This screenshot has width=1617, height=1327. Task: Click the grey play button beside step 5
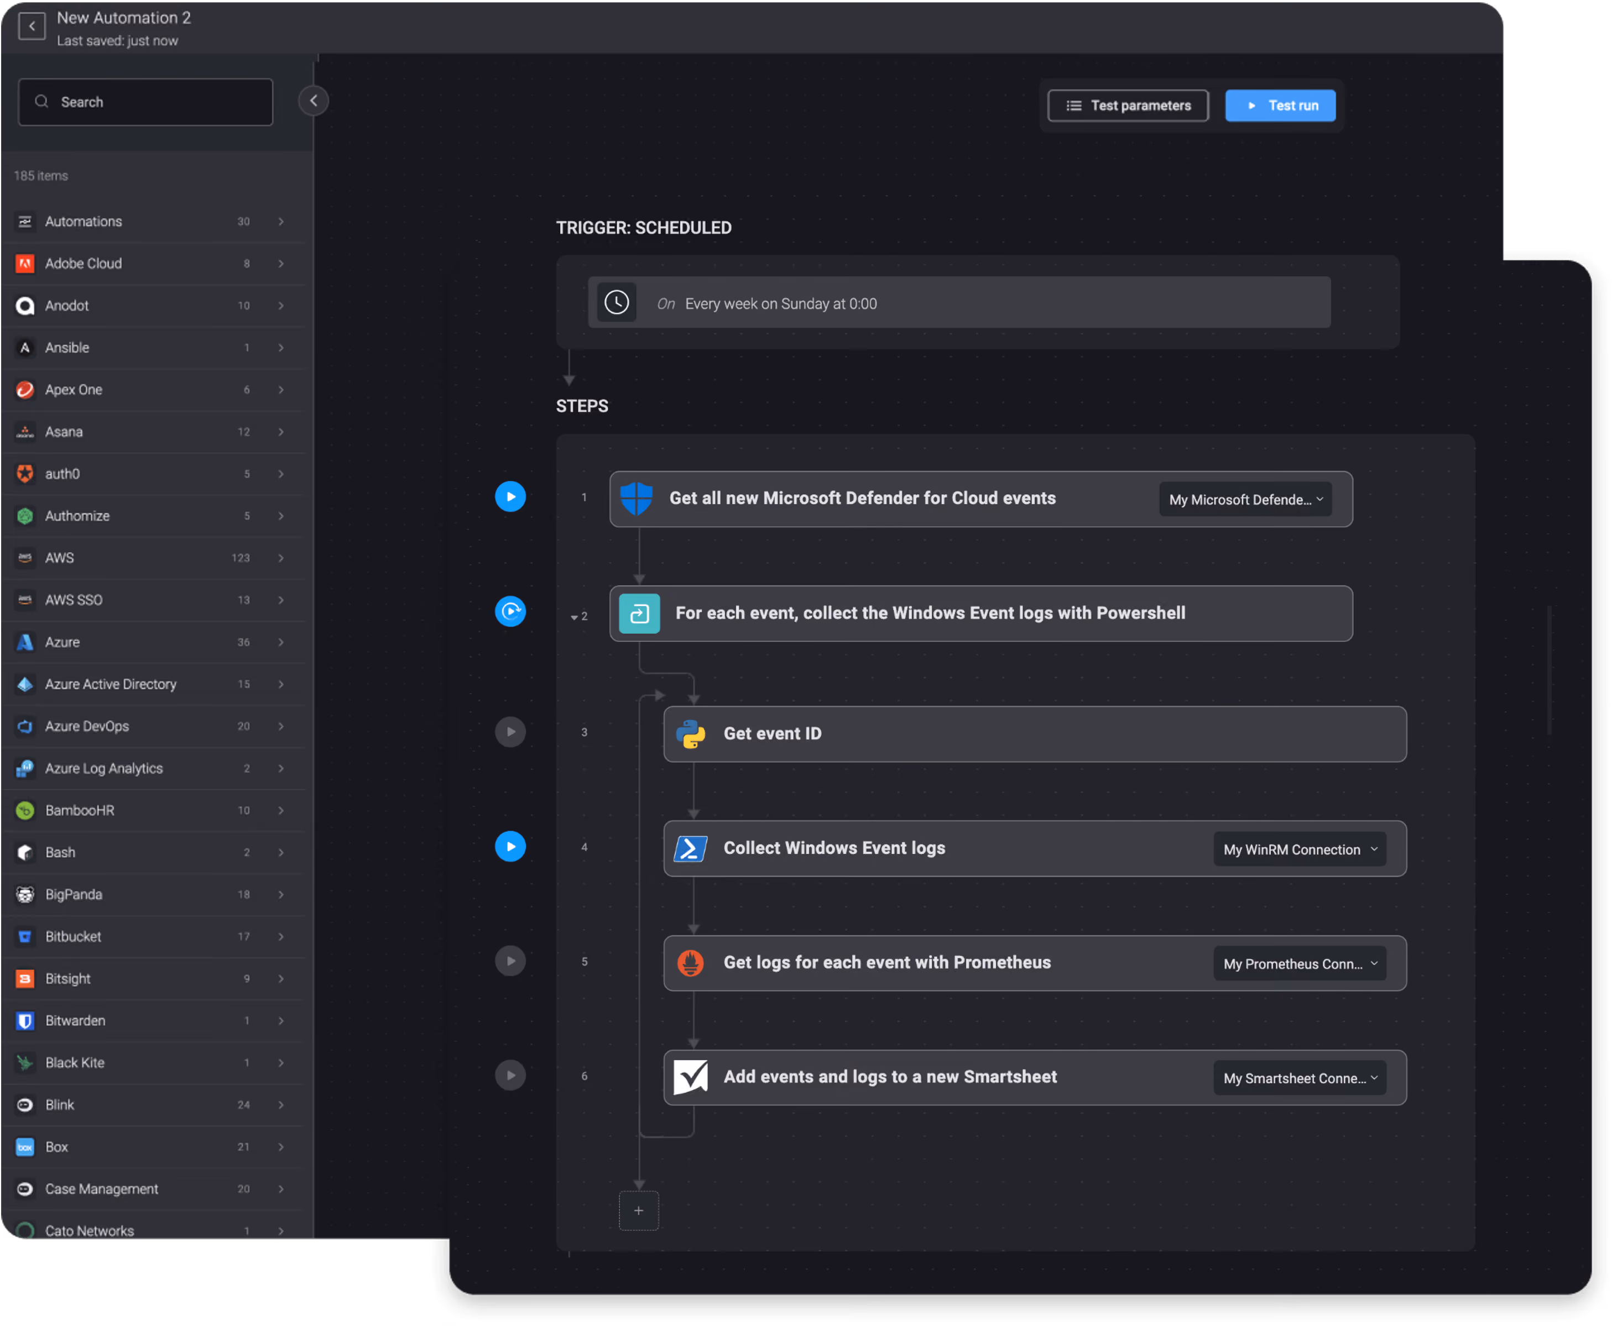click(511, 962)
